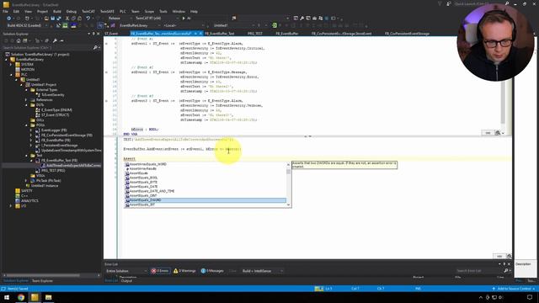Open the EventBufferLibrary project dropdown
This screenshot has width=539, height=303.
click(140, 25)
